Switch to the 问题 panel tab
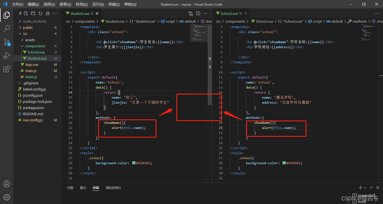The width and height of the screenshot is (383, 204). [70, 188]
